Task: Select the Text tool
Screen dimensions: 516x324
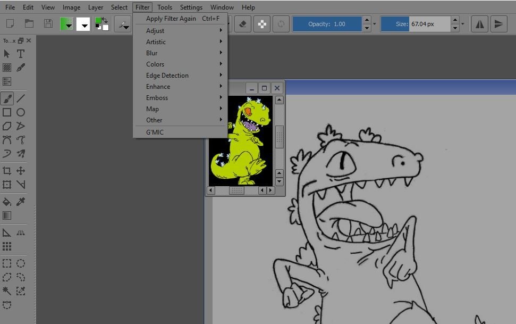Action: pyautogui.click(x=20, y=54)
